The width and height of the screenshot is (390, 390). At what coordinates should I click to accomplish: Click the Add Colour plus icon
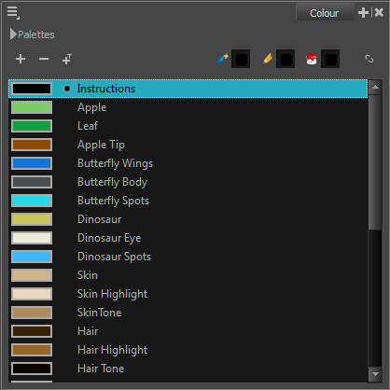point(21,59)
